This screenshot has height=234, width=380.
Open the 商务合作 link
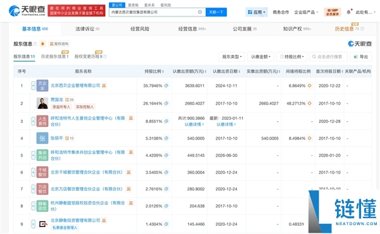(281, 12)
